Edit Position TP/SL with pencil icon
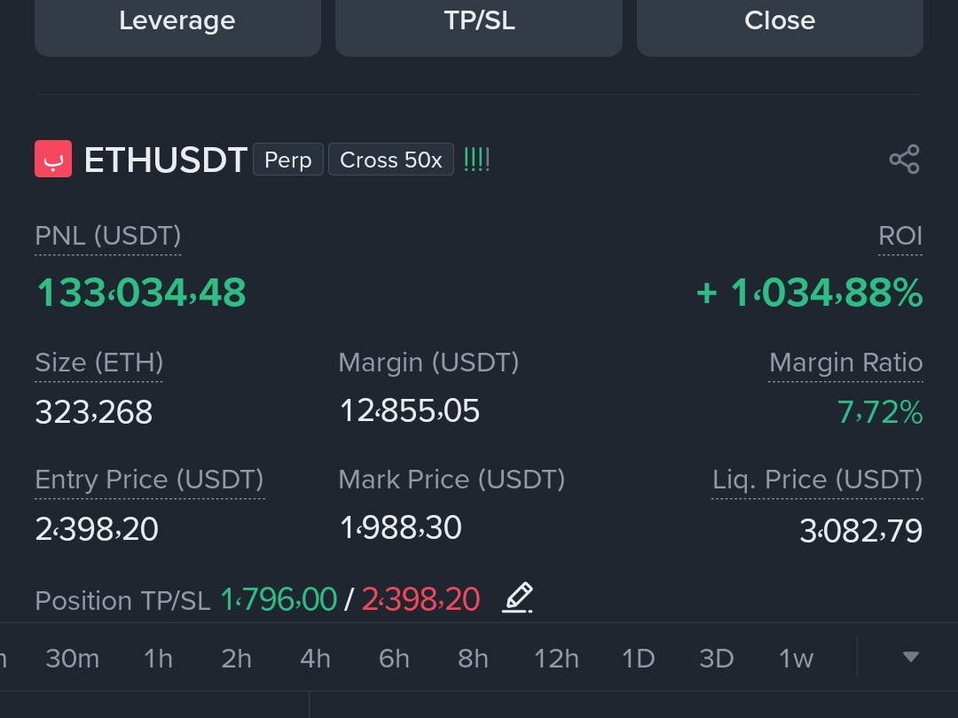Screen dimensions: 958x718 click(517, 597)
